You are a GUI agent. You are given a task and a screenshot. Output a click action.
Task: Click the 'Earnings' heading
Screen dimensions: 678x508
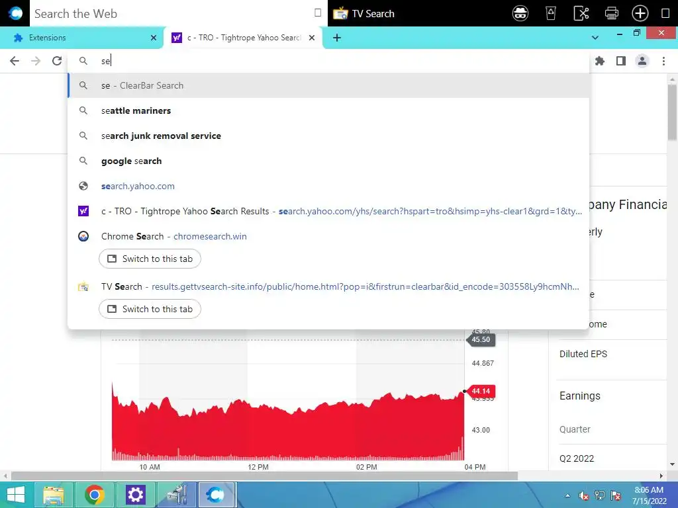[x=580, y=396]
